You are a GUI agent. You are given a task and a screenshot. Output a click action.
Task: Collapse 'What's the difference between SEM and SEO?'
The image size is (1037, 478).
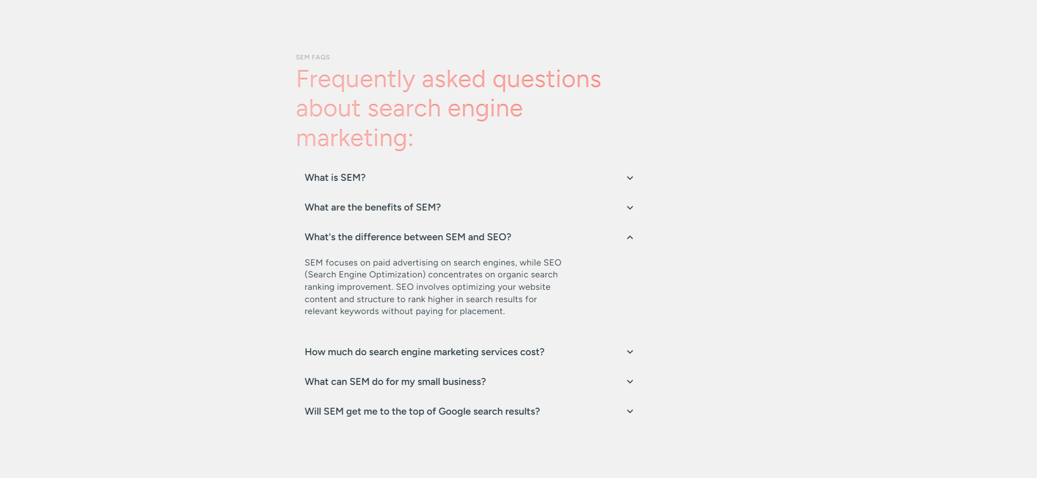pos(469,237)
